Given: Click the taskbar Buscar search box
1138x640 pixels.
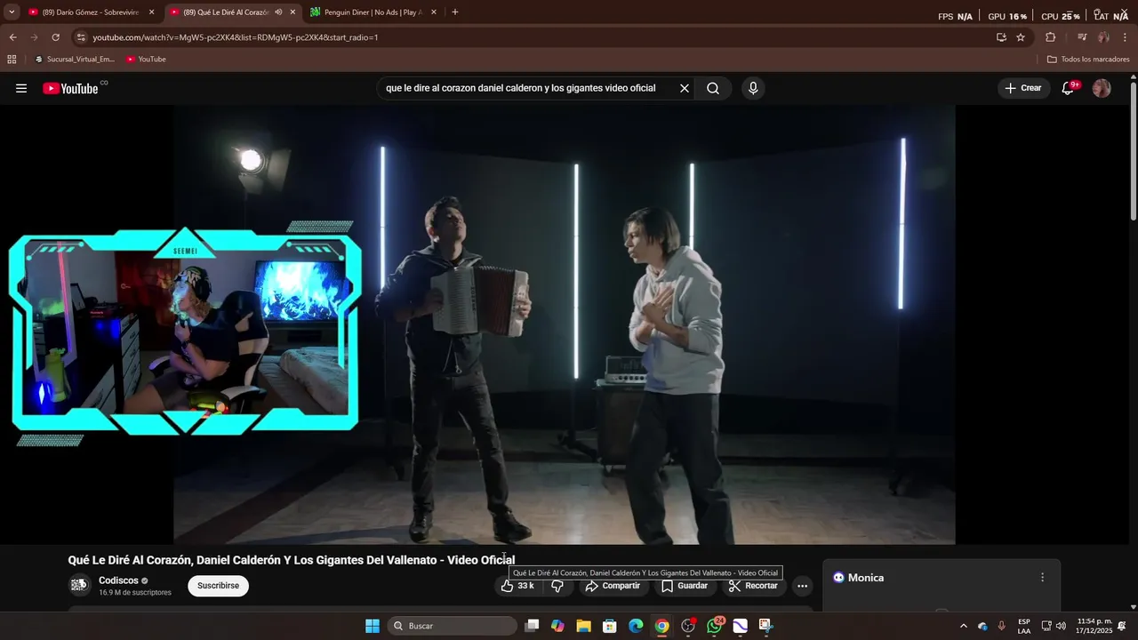Looking at the screenshot, I should click(453, 626).
